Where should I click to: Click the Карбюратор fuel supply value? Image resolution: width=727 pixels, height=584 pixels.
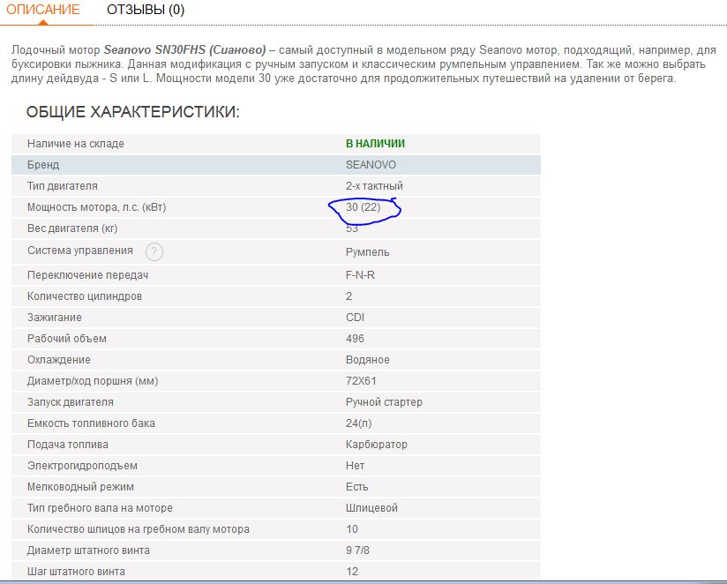[x=377, y=445]
